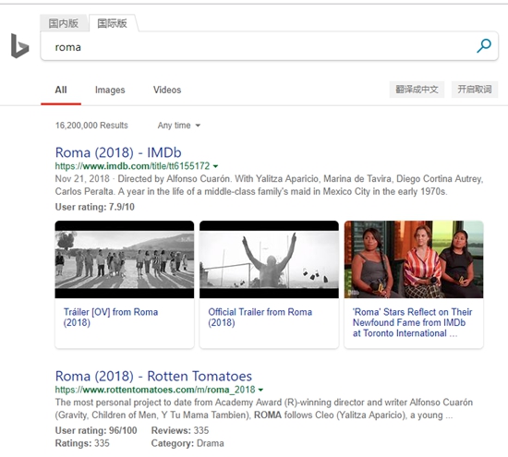
Task: Click the Reviews: 335 text
Action: [180, 430]
